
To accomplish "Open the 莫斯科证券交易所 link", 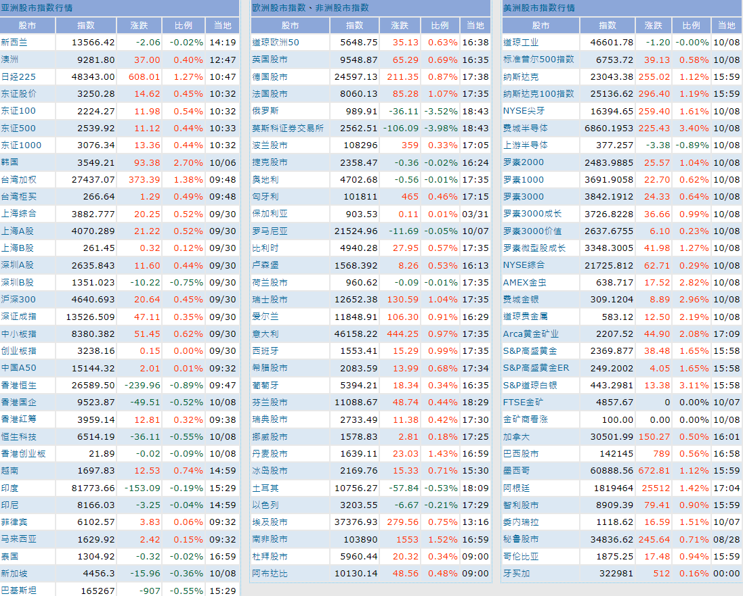I will pyautogui.click(x=288, y=128).
